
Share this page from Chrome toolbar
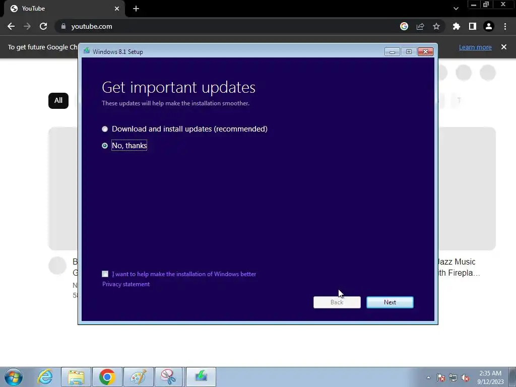tap(420, 26)
